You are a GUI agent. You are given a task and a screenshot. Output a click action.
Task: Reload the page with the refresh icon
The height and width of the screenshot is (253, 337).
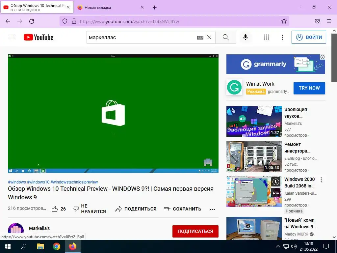32,21
